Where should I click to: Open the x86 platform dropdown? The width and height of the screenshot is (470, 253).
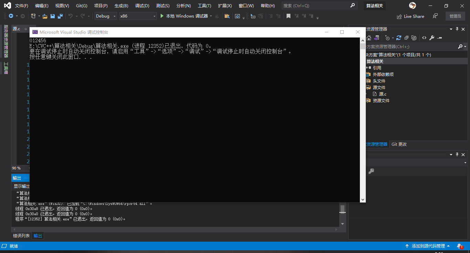138,16
